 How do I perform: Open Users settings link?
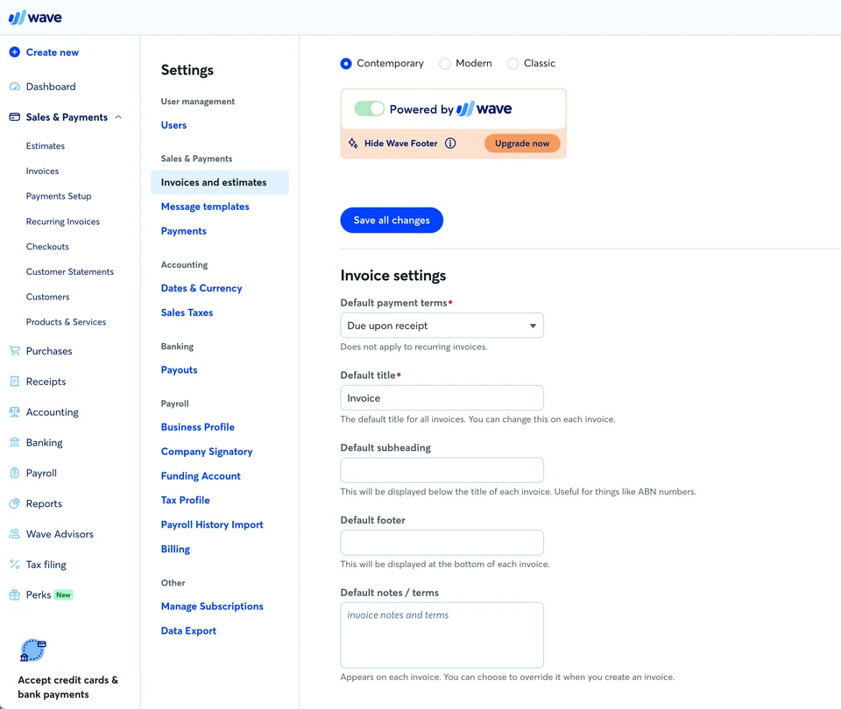point(173,125)
